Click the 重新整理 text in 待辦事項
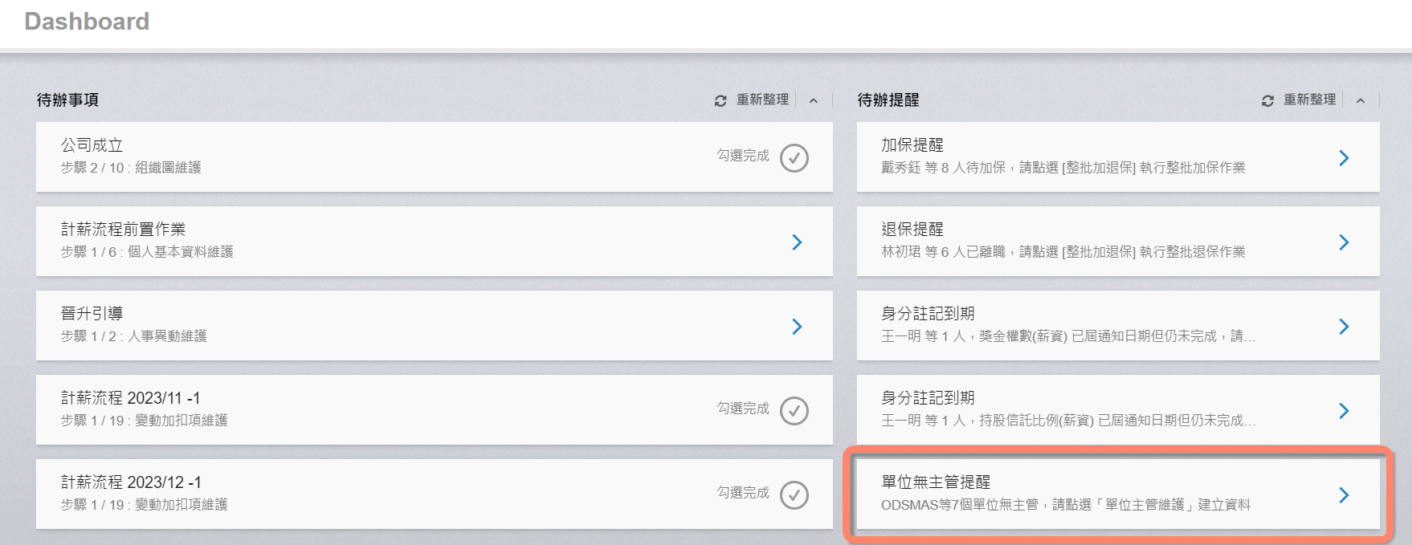 coord(762,100)
